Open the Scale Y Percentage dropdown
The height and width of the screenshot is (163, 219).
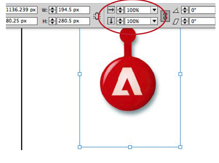pos(154,21)
